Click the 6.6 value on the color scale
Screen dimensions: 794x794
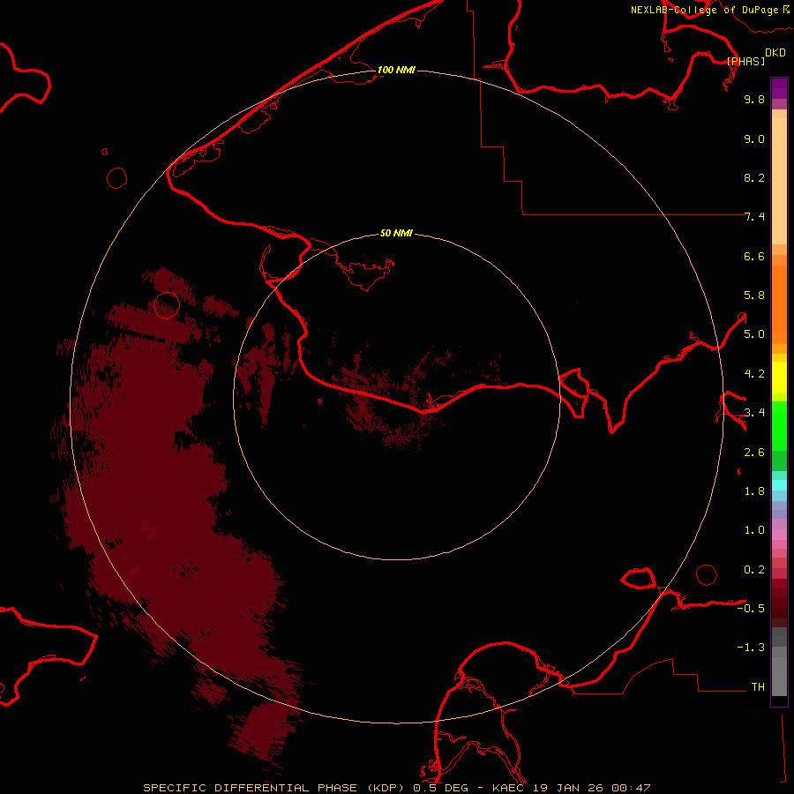754,256
